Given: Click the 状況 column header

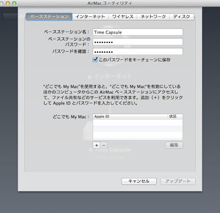Looking at the screenshot, I should (x=175, y=116).
